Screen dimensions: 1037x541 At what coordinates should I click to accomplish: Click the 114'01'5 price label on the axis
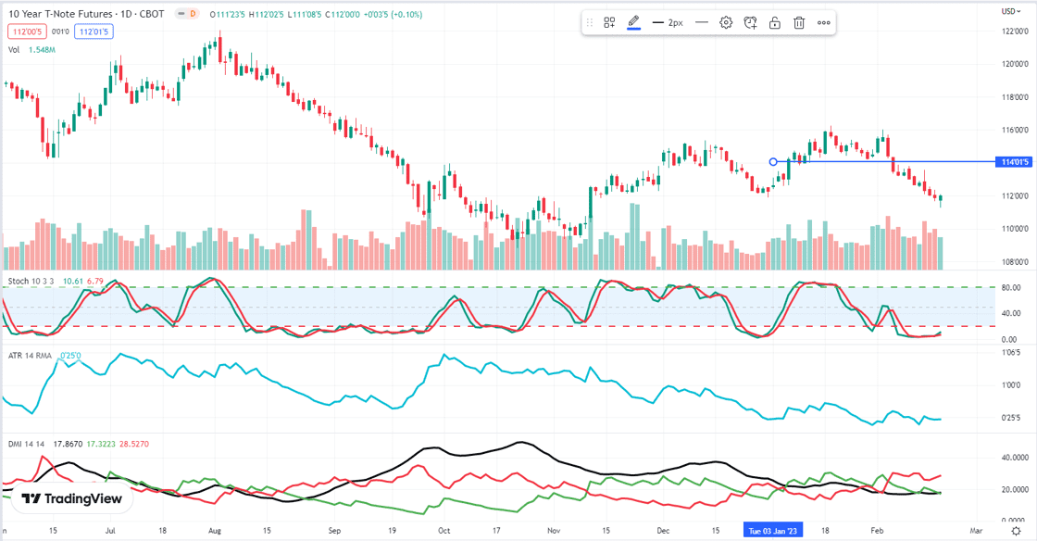click(1015, 162)
